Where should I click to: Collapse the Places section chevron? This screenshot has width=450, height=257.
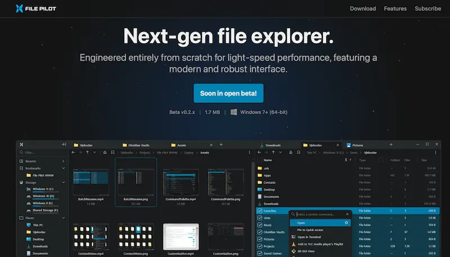(64, 218)
